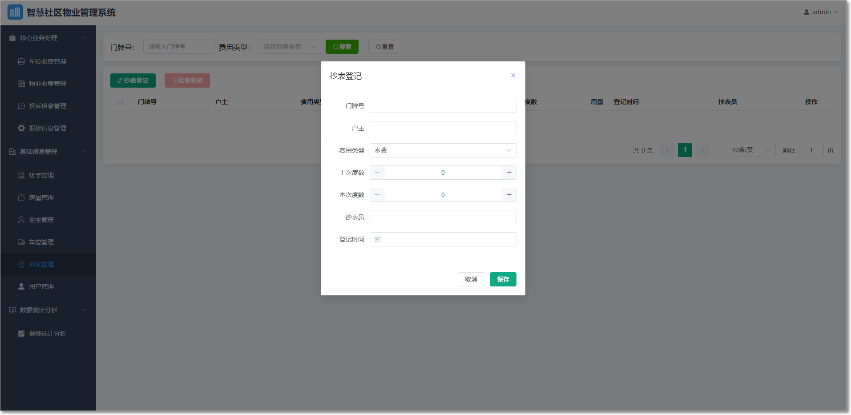Screen dimensions: 851x415
Task: Go to previous page arrow
Action: point(667,150)
